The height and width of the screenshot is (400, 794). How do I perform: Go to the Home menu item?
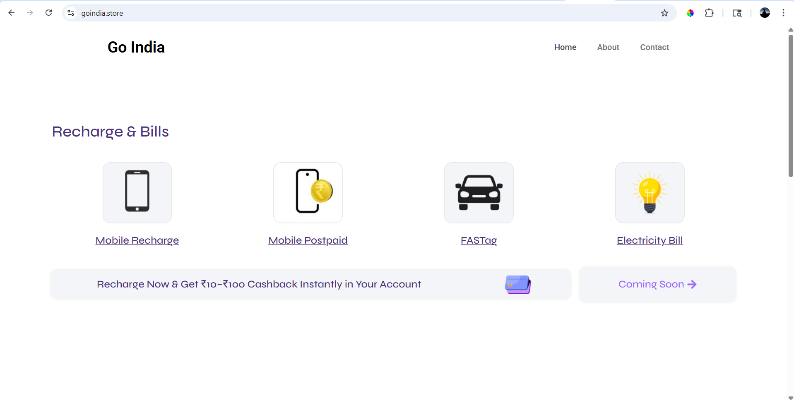click(565, 47)
